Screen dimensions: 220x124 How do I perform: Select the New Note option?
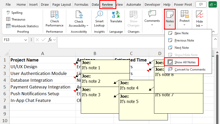click(x=188, y=33)
